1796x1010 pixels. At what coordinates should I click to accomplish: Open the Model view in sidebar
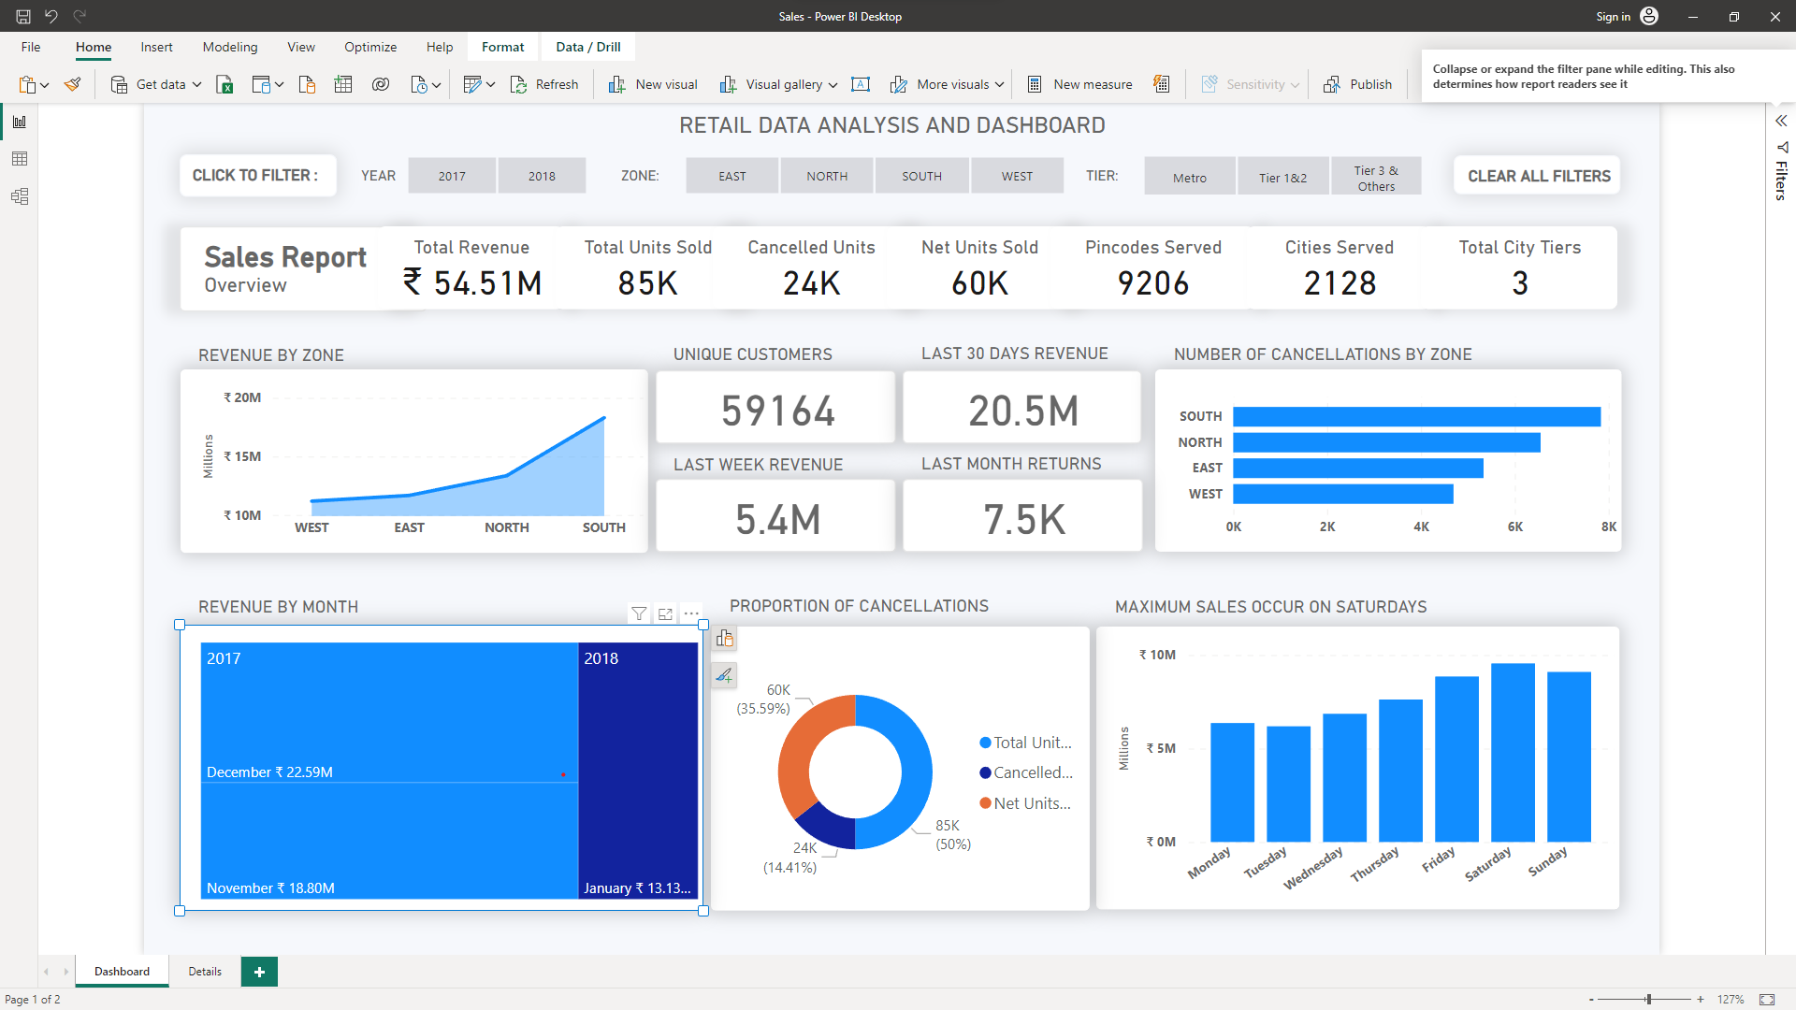click(20, 196)
